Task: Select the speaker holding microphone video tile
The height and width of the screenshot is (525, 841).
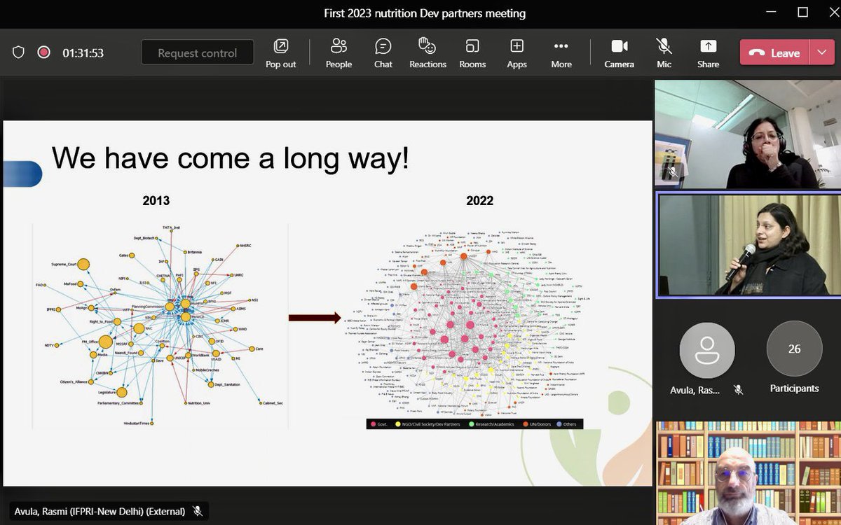Action: coord(748,246)
